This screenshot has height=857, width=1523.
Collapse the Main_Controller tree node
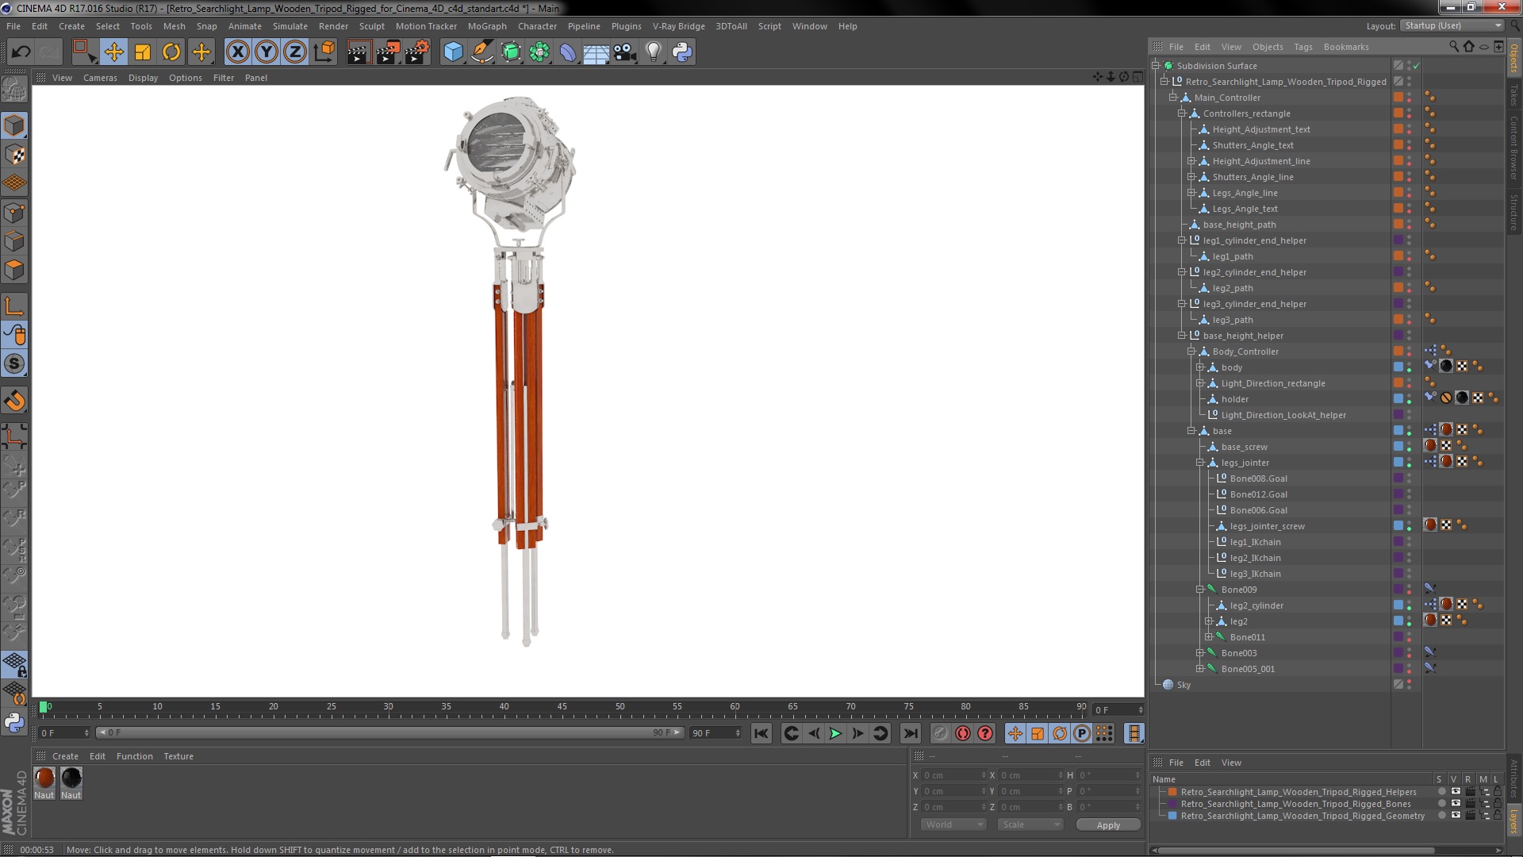pyautogui.click(x=1172, y=98)
